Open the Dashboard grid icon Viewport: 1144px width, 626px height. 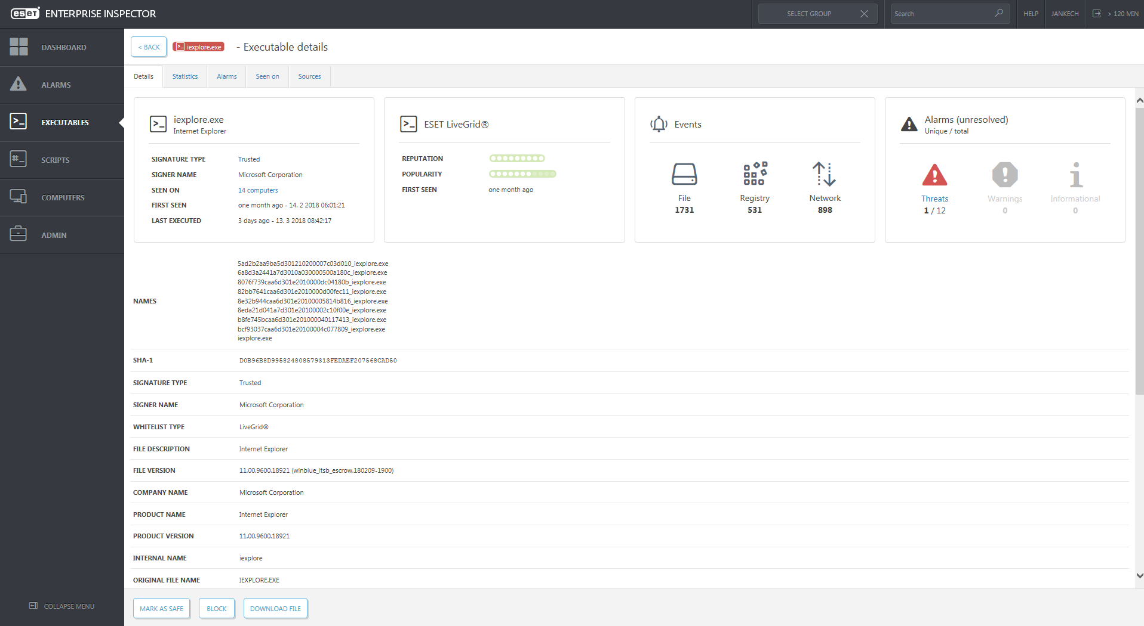tap(19, 47)
